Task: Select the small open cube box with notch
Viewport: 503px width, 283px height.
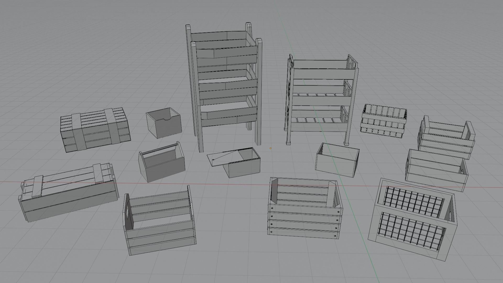Action: pos(164,122)
